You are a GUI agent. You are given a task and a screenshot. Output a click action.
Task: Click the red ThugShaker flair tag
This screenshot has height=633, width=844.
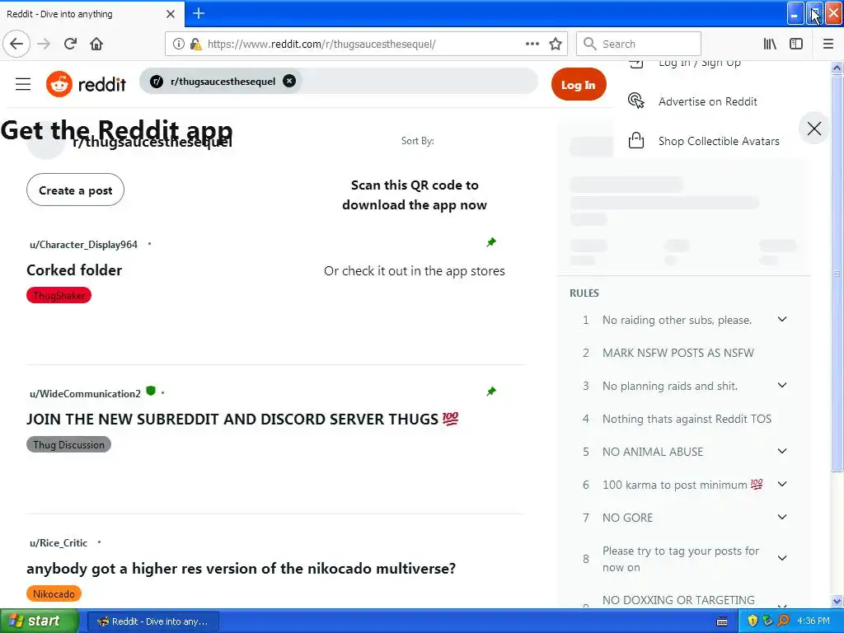59,295
